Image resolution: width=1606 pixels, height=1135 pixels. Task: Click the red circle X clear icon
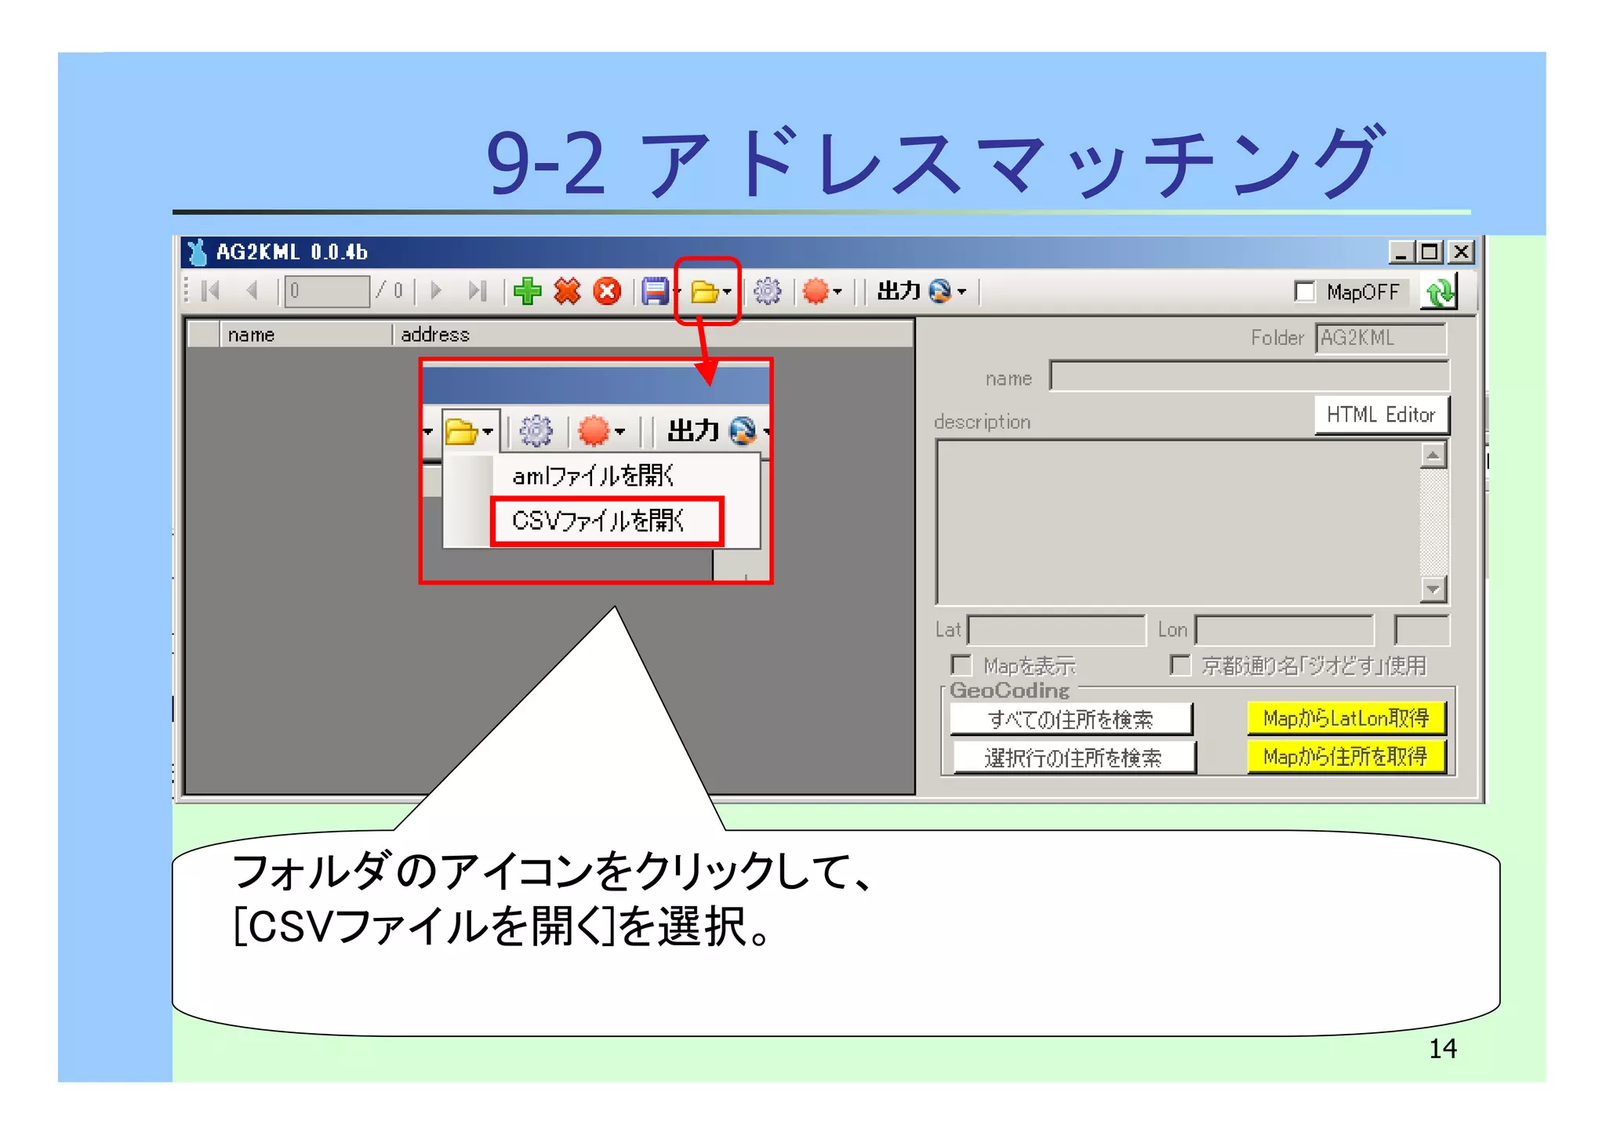607,292
